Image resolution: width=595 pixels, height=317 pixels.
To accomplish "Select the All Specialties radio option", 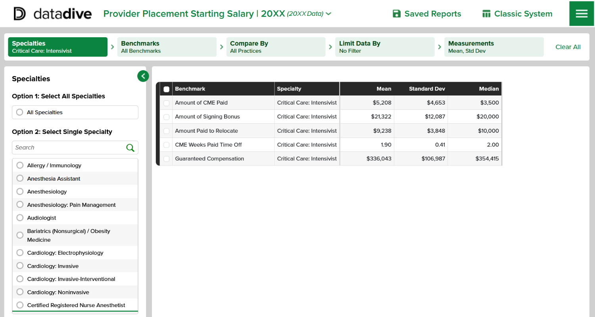I will pyautogui.click(x=20, y=113).
